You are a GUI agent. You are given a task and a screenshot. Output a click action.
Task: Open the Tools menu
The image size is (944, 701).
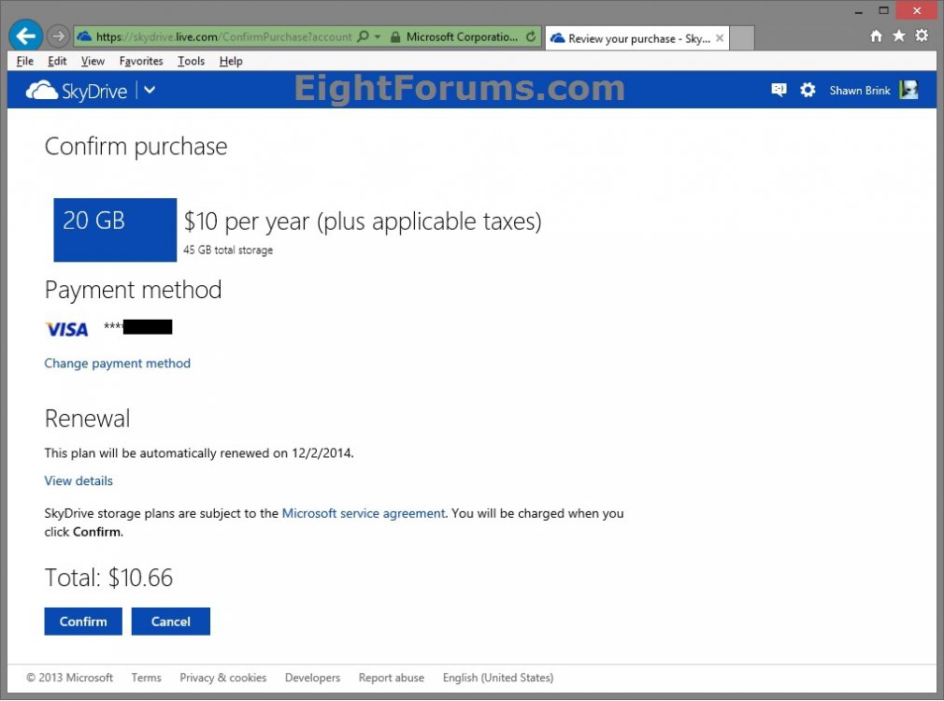click(x=191, y=61)
